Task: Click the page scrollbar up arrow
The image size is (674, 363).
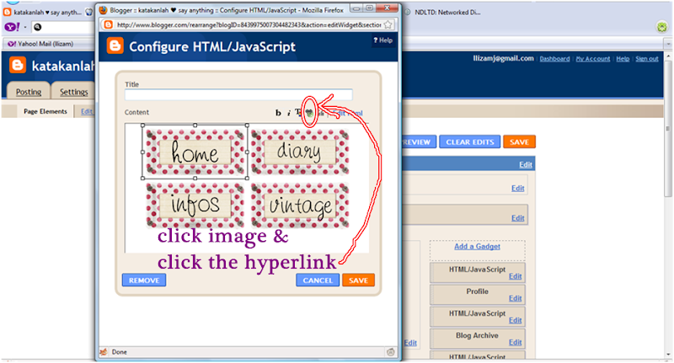Action: [668, 57]
